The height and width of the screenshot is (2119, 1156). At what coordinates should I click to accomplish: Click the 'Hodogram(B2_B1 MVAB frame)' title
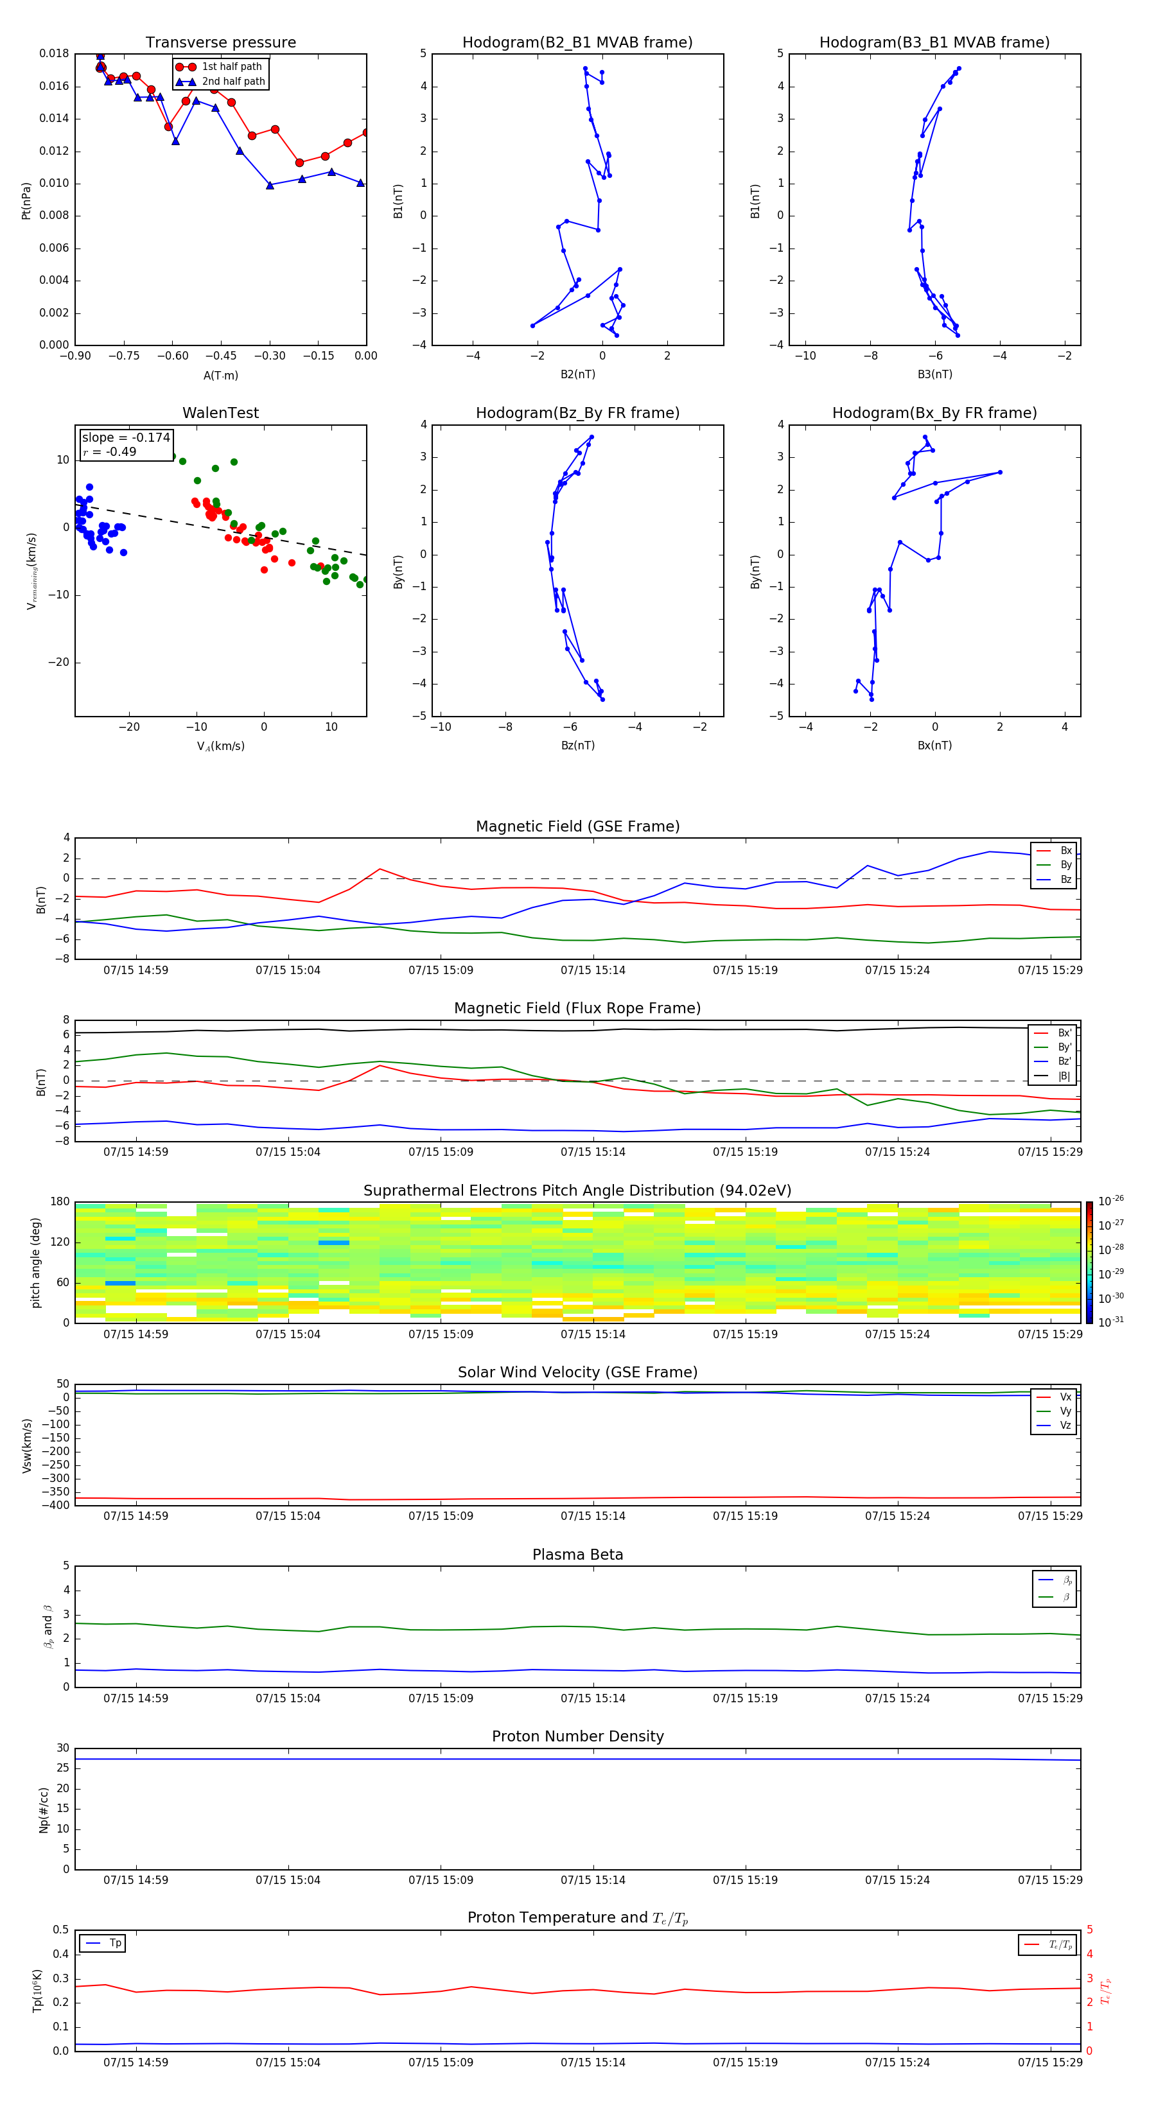(577, 43)
